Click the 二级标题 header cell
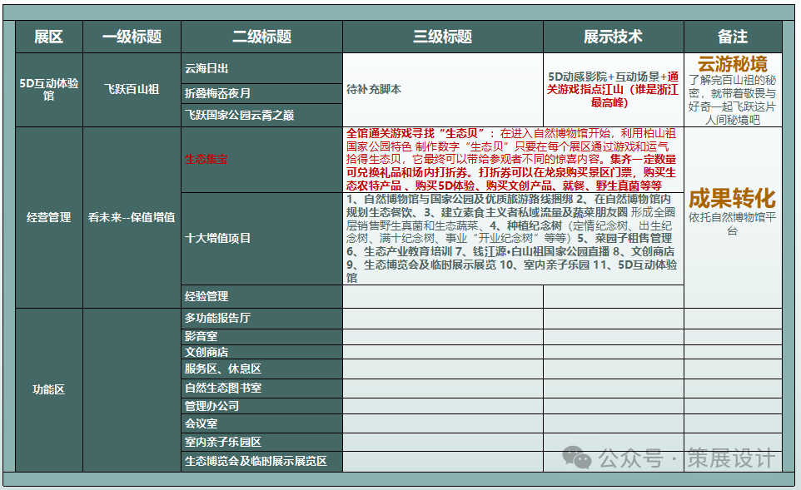 click(261, 37)
